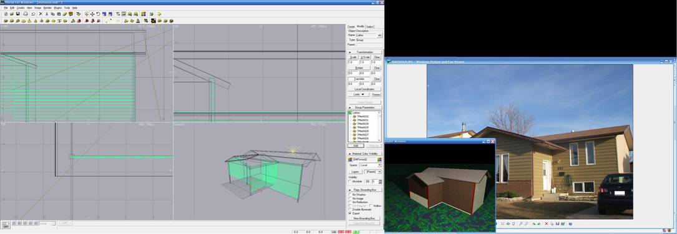Click the Delete X icon in toolbar
The image size is (677, 234).
point(41,14)
